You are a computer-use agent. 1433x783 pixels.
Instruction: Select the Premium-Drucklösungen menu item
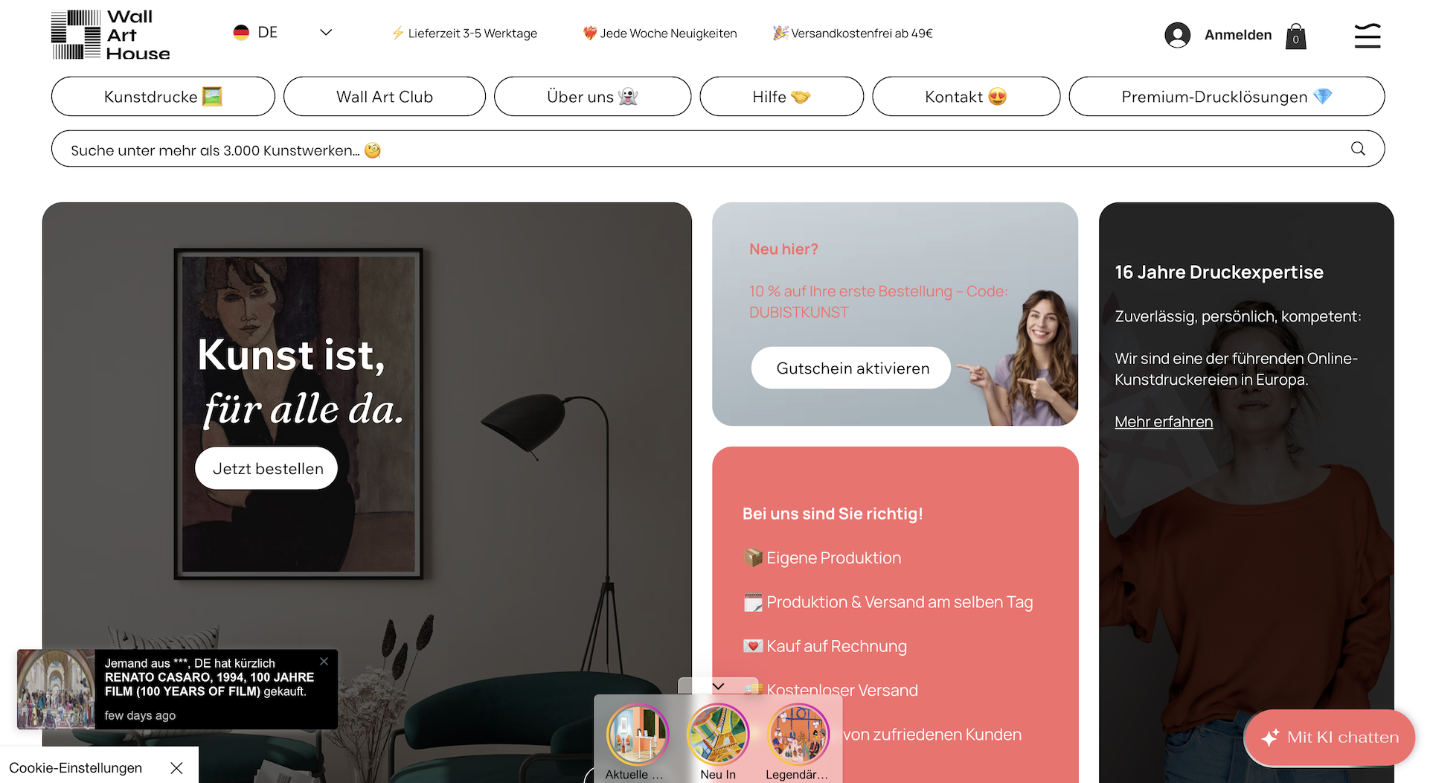pyautogui.click(x=1226, y=97)
